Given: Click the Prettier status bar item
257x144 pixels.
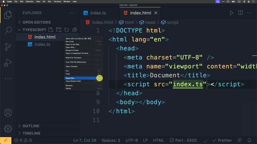Looking at the screenshot, I should coord(222,140).
